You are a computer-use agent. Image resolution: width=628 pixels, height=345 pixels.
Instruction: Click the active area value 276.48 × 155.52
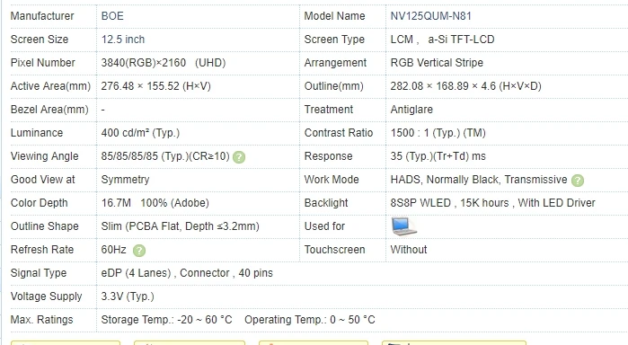coord(155,86)
